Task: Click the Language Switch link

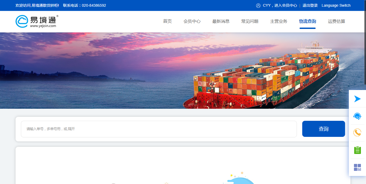Action: [x=336, y=5]
